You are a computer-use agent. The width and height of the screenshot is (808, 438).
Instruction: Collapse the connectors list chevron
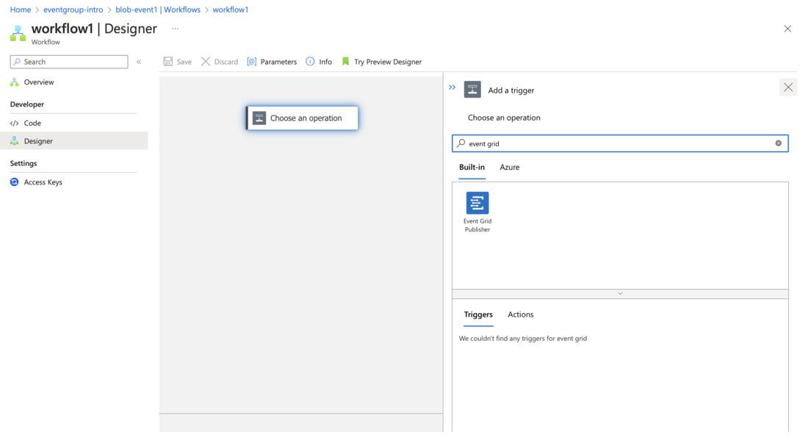click(x=620, y=294)
